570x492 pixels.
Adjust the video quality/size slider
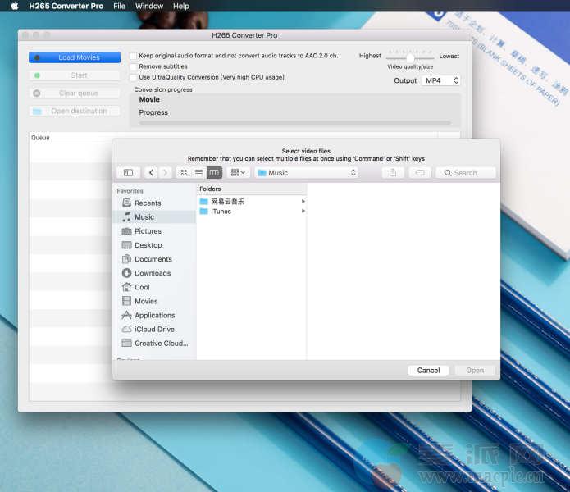(x=410, y=57)
